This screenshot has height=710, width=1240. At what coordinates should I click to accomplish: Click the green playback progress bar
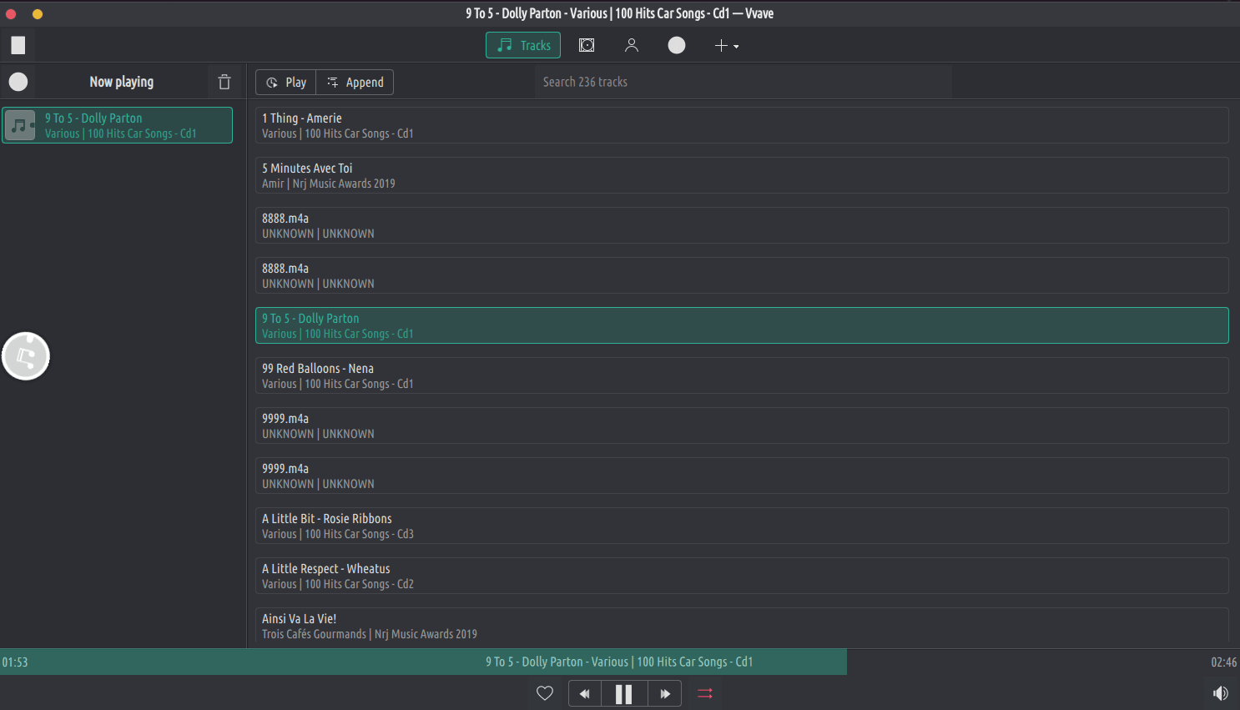coord(423,662)
